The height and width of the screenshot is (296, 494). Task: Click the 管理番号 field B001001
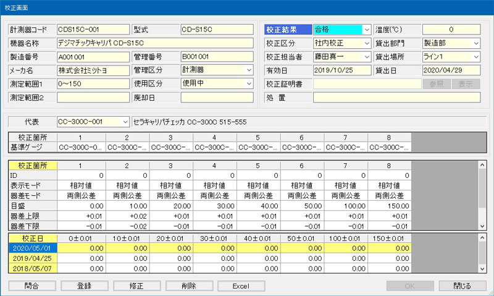[x=217, y=57]
